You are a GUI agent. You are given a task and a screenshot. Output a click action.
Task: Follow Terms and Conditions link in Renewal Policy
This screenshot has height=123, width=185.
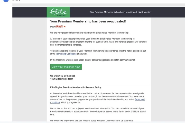pos(140,99)
